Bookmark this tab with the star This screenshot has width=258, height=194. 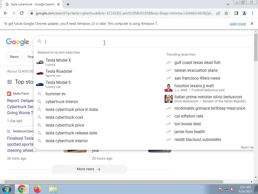tap(226, 13)
